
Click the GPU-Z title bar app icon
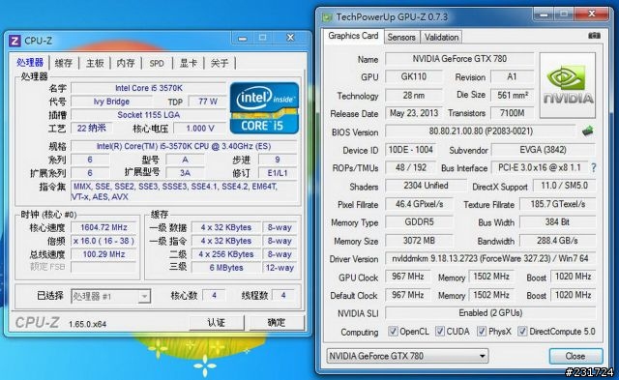[x=327, y=17]
